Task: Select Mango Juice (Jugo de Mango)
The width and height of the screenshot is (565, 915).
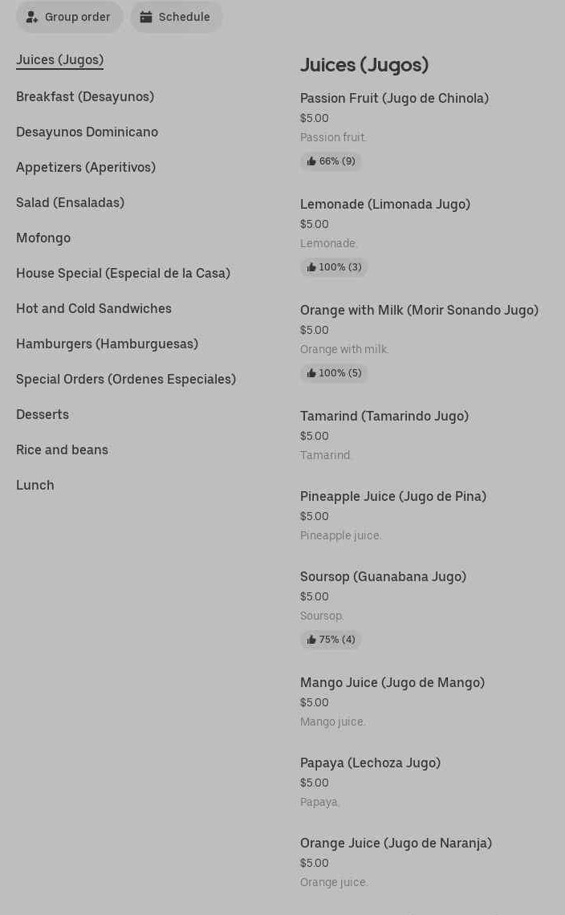Action: pyautogui.click(x=392, y=683)
